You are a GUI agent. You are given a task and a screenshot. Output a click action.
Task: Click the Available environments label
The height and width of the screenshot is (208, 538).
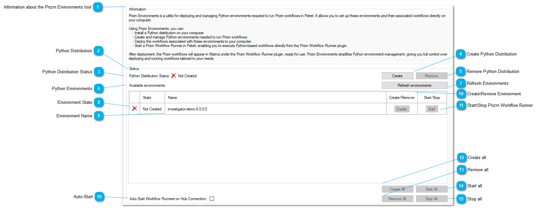(148, 85)
